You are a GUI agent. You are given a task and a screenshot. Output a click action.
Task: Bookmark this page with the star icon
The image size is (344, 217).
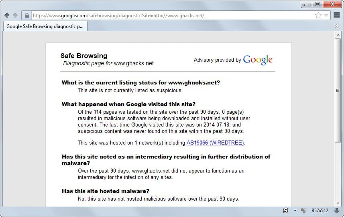click(x=318, y=15)
